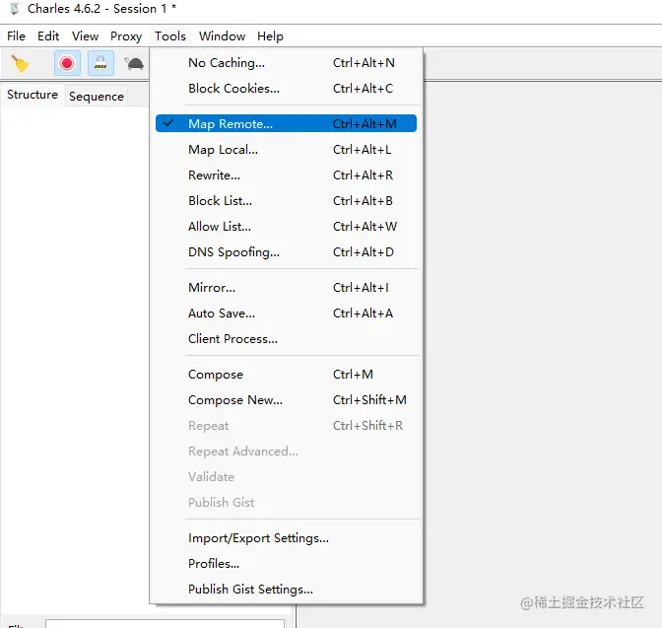Open the Edit menu
The height and width of the screenshot is (628, 662).
pyautogui.click(x=48, y=36)
